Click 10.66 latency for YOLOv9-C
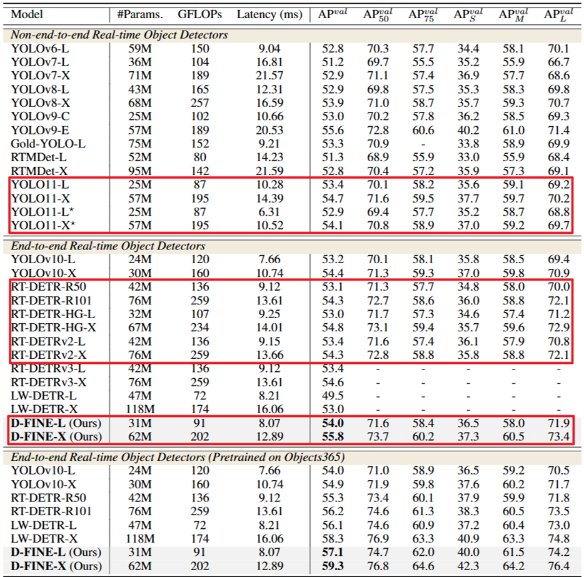Screen dimensions: 584x577 269,116
